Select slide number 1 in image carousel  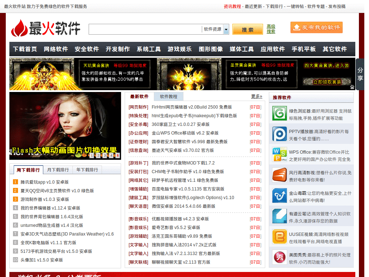[92, 155]
